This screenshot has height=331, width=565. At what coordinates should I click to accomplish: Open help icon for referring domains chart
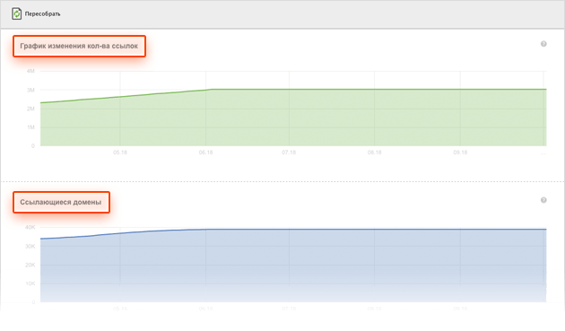click(543, 200)
